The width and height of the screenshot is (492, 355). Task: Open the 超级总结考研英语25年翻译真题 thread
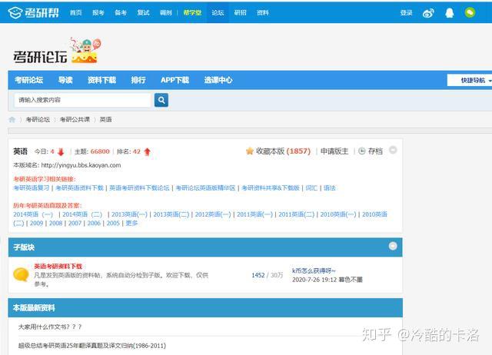point(92,346)
